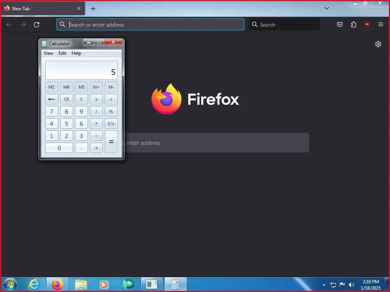This screenshot has width=390, height=292.
Task: Open New Tab personalize settings gear
Action: [x=378, y=44]
